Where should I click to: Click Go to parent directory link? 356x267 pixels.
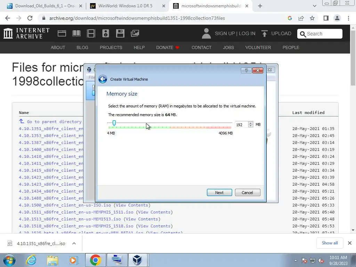click(51, 122)
